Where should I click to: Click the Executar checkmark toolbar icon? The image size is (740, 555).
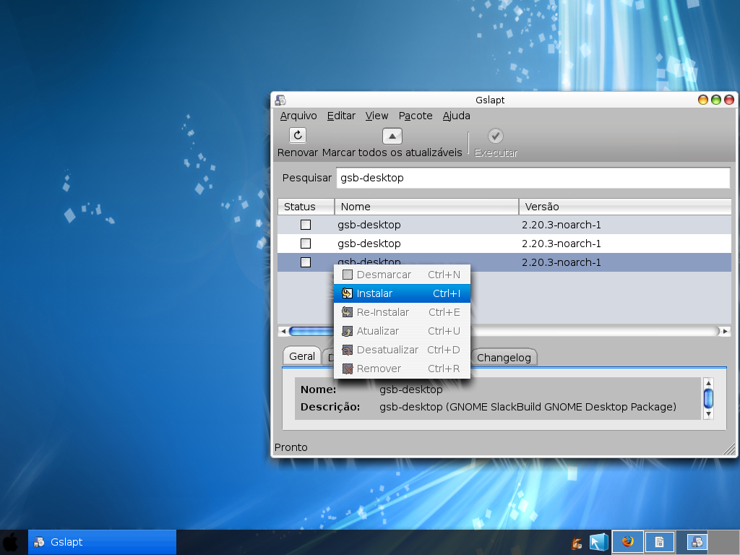pyautogui.click(x=495, y=136)
